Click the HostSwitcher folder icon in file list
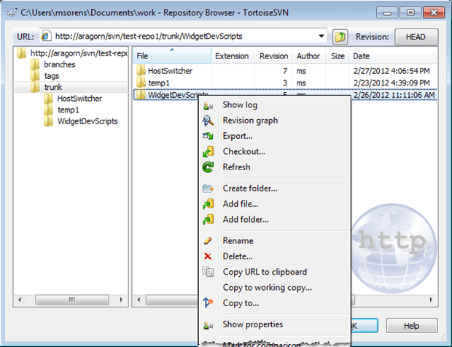This screenshot has width=452, height=347. 141,71
